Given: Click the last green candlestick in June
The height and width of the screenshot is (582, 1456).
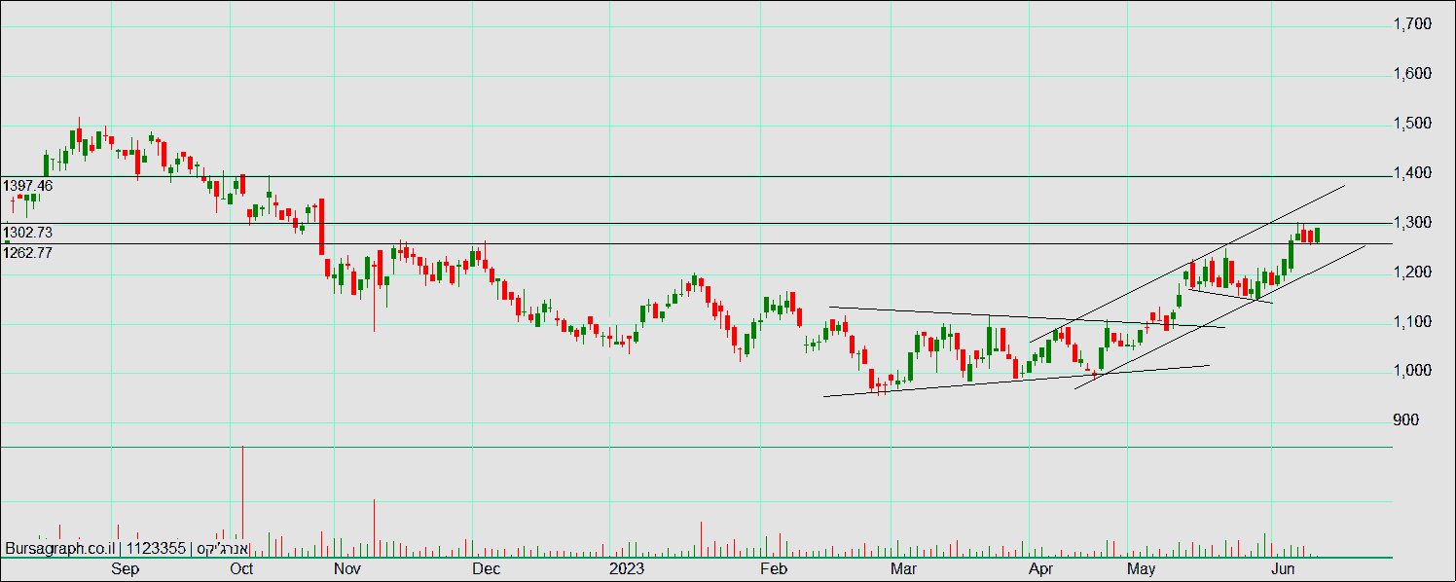Looking at the screenshot, I should (1318, 236).
